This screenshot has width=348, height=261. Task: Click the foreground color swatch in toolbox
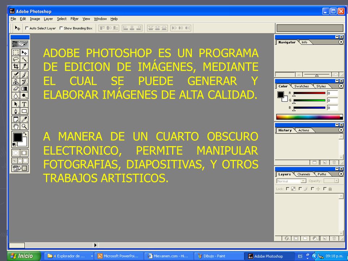[x=17, y=137]
